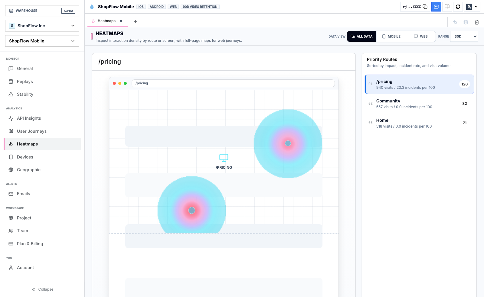The image size is (484, 297).
Task: Open the mail inbox icon
Action: click(436, 7)
